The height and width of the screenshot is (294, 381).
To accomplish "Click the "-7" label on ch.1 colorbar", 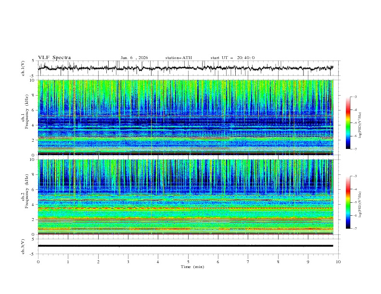I will (x=355, y=149).
